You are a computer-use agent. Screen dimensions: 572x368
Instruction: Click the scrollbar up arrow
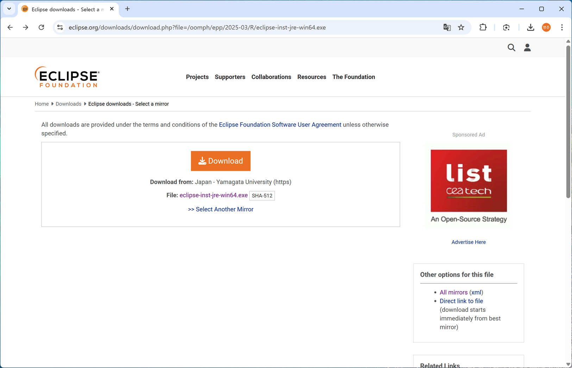[x=568, y=41]
